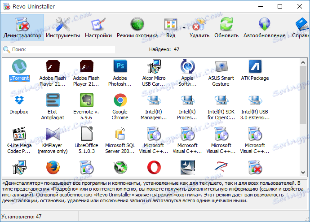Select the second Adobe Flash Player 21 entry
Viewport: 310px width, 222px height.
point(86,73)
